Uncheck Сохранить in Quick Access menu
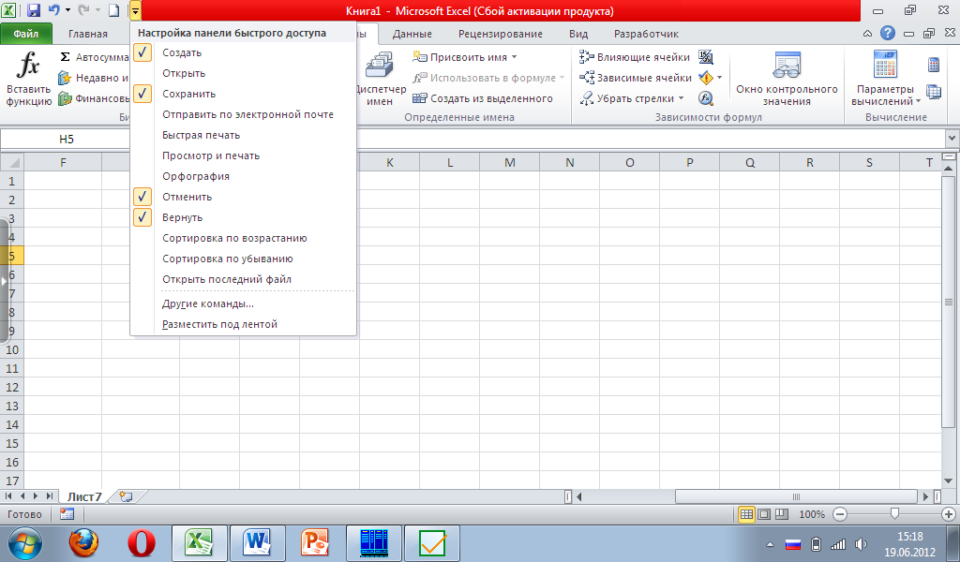The image size is (960, 562). coord(243,94)
